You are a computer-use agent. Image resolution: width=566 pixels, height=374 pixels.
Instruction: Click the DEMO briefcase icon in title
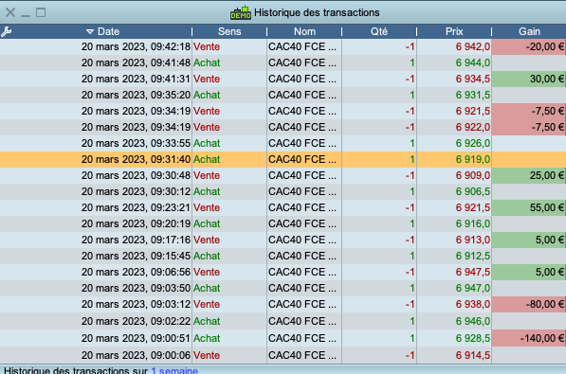(x=241, y=12)
